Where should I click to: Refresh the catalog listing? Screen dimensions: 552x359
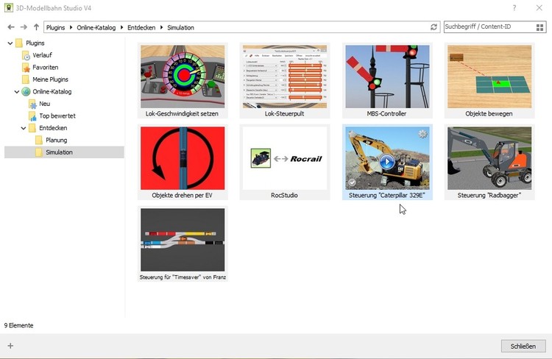[x=434, y=27]
